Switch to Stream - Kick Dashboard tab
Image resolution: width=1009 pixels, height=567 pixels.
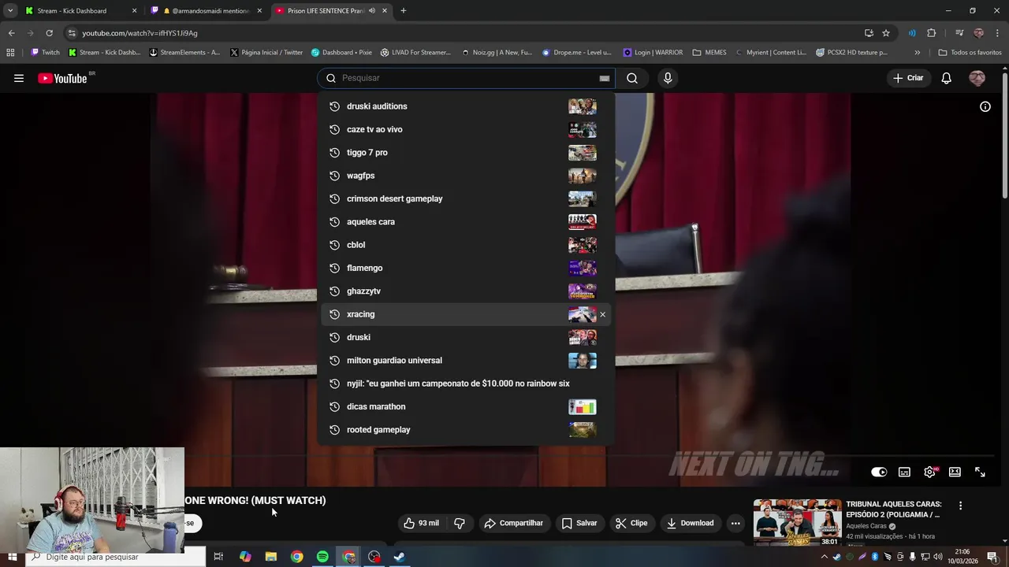[80, 11]
